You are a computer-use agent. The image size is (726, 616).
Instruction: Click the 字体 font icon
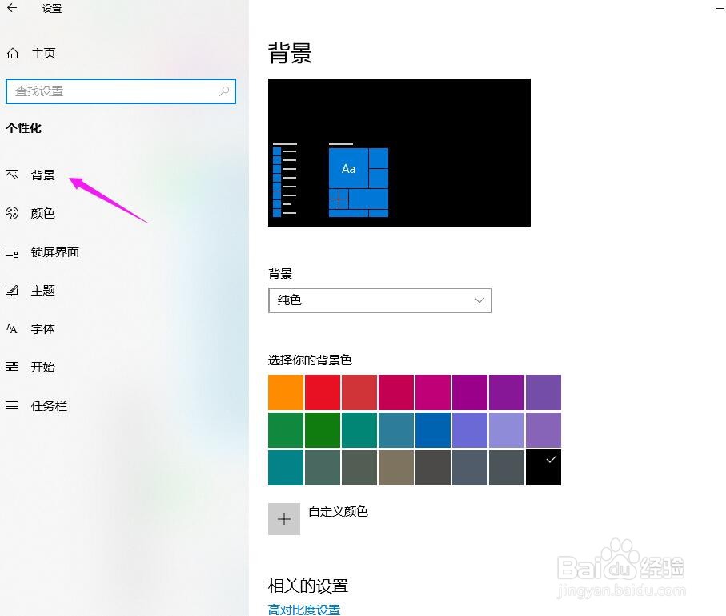coord(12,329)
